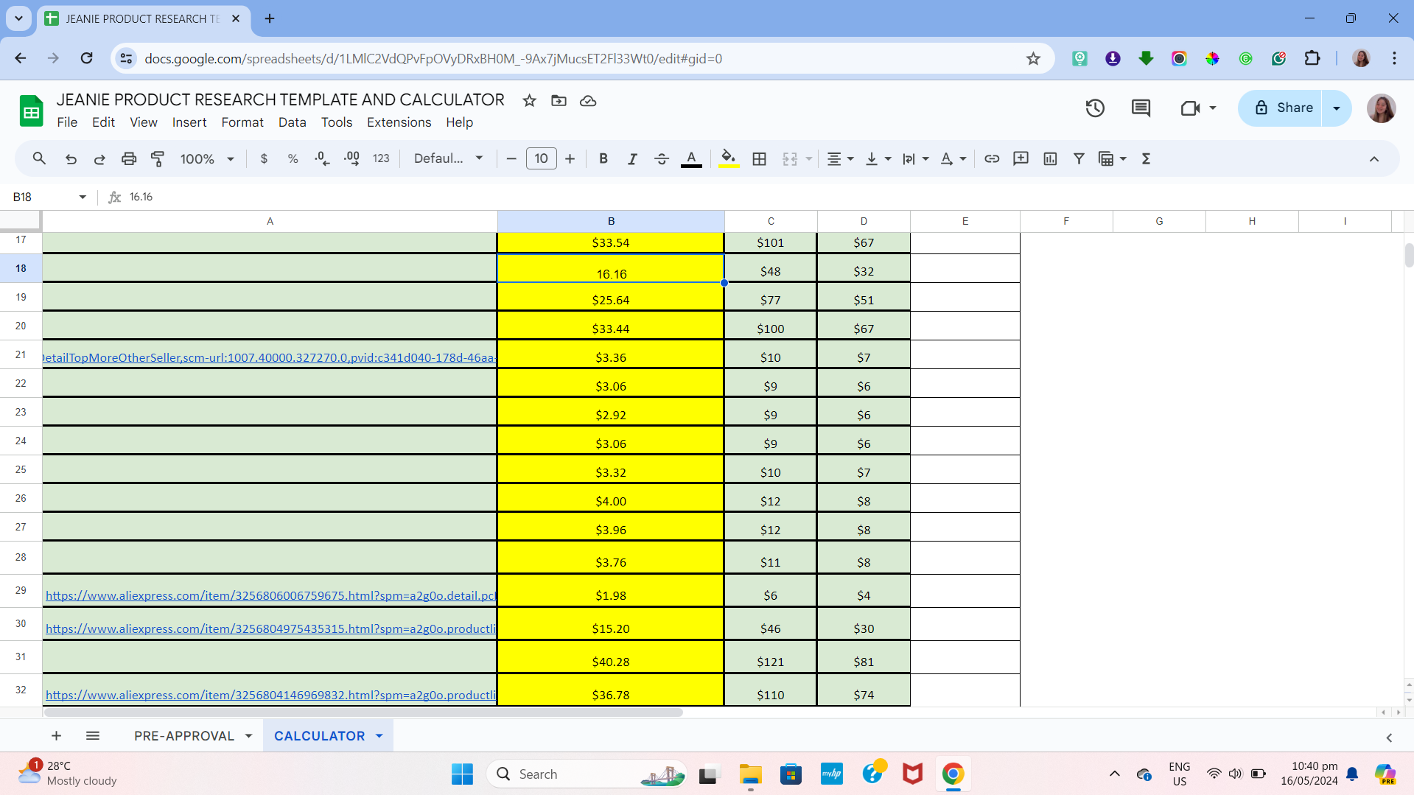Open the AliExpress link in row 30

pos(270,628)
